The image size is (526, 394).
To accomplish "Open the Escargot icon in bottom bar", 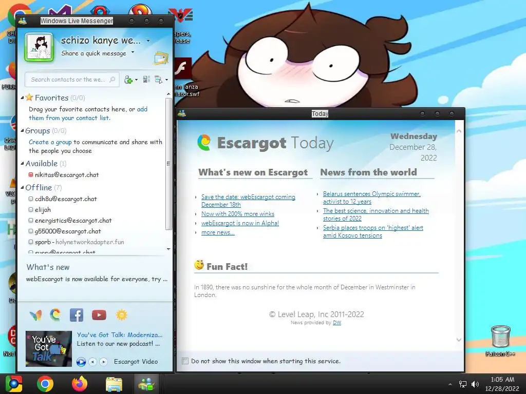I will pos(55,314).
